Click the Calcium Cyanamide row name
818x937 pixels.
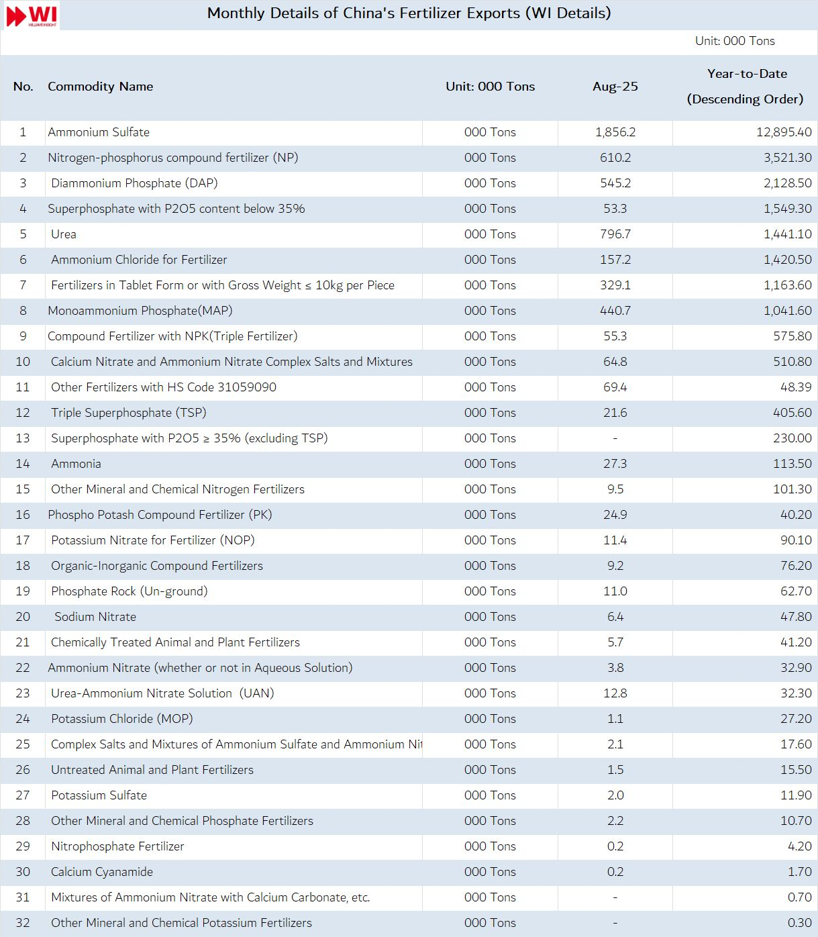102,872
